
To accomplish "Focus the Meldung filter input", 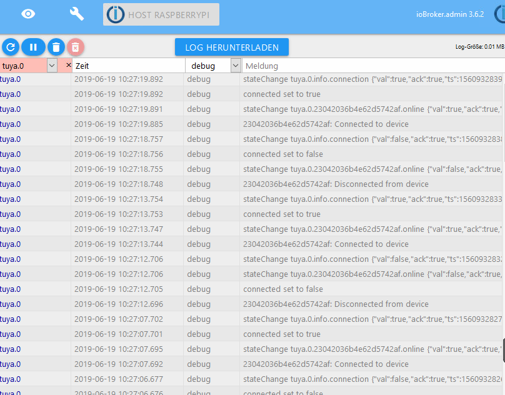I will click(x=374, y=66).
